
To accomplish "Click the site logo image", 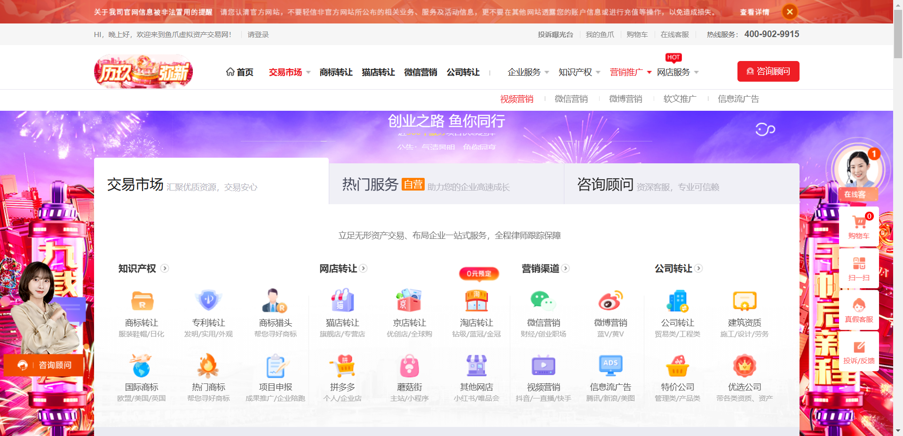I will point(143,71).
